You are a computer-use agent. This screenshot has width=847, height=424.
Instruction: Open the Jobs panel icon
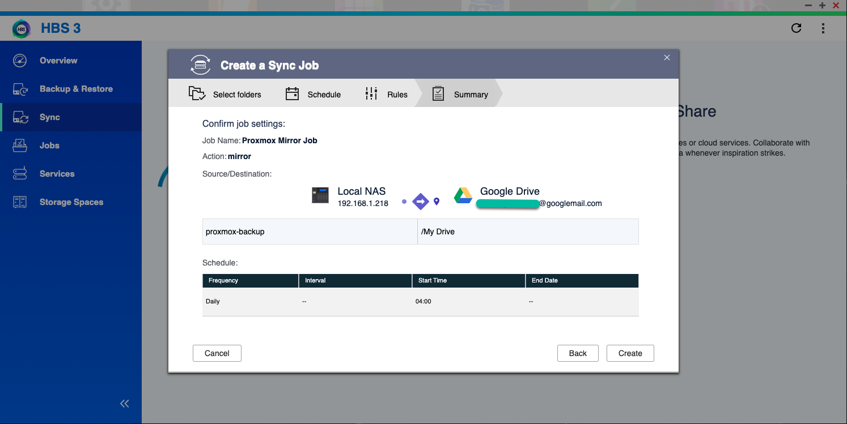tap(20, 145)
